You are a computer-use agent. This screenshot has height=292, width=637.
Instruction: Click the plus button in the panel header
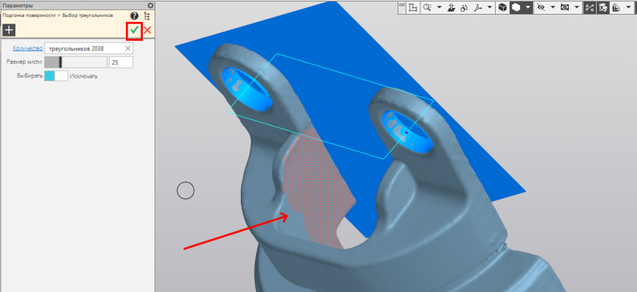(9, 30)
